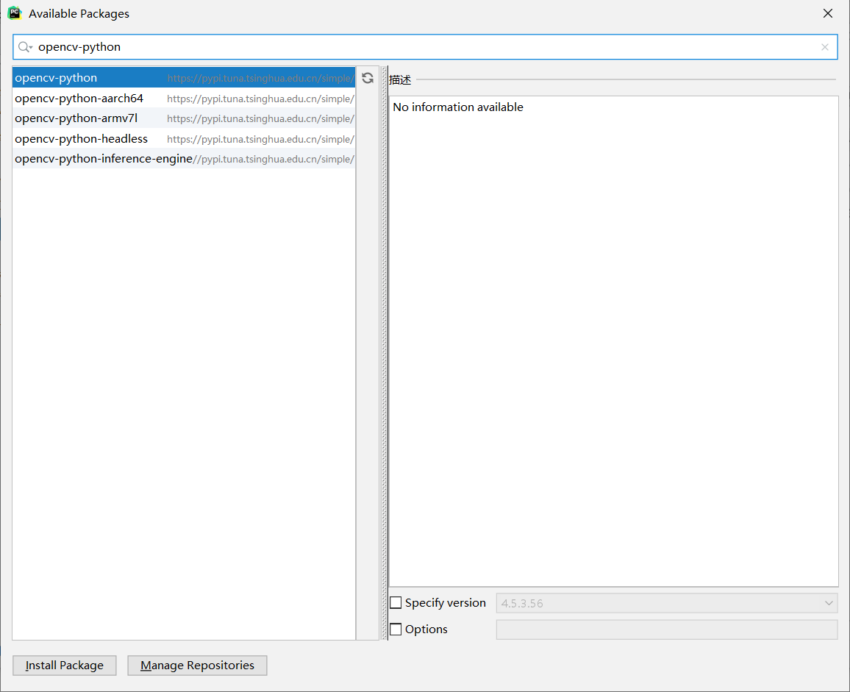
Task: Click the Manage Repositories button
Action: (197, 666)
